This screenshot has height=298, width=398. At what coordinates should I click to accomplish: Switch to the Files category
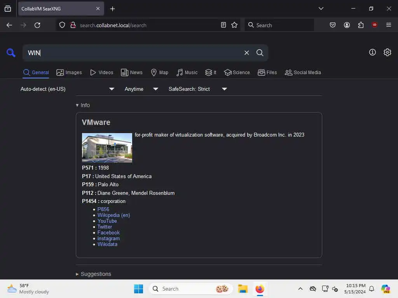click(267, 73)
